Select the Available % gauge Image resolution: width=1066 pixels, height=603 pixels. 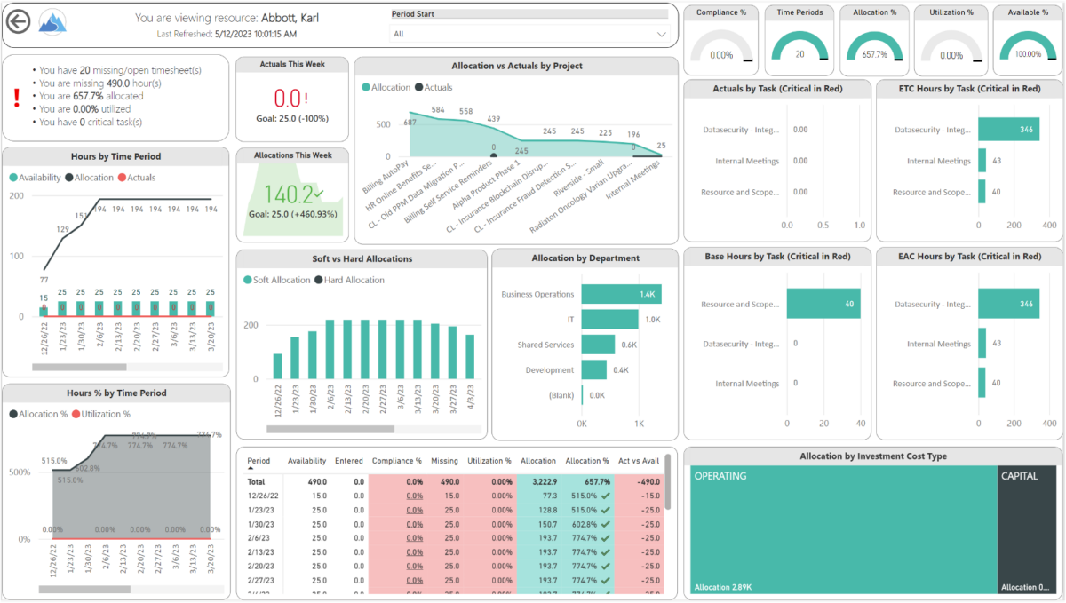(x=1029, y=43)
